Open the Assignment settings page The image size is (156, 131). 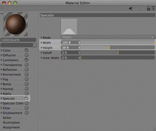[11, 127]
